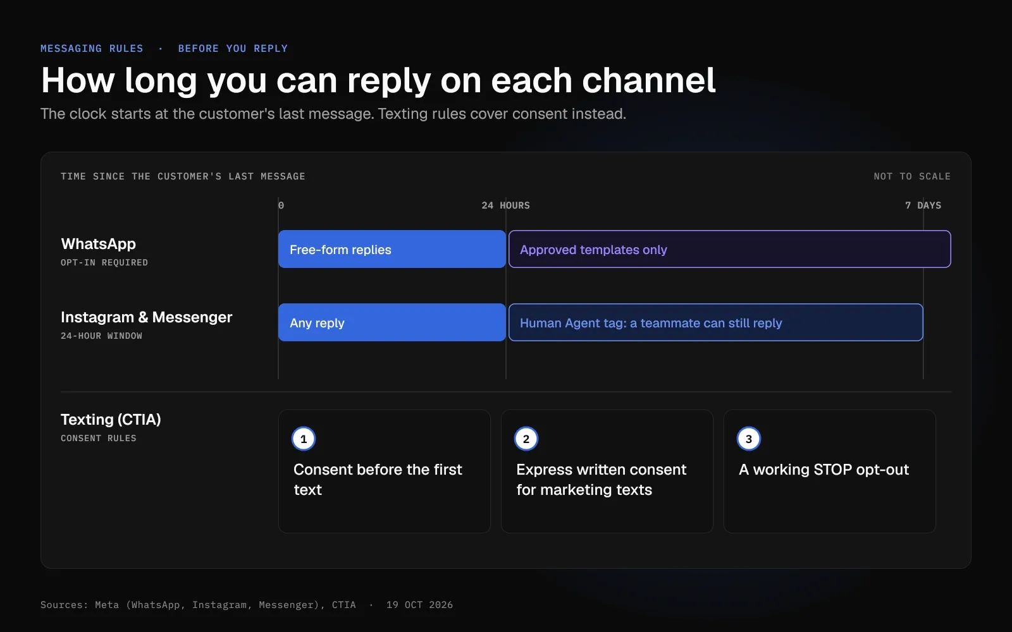Click the TIME SINCE THE CUSTOMER'S LAST MESSAGE label
Image resolution: width=1012 pixels, height=632 pixels.
[183, 176]
